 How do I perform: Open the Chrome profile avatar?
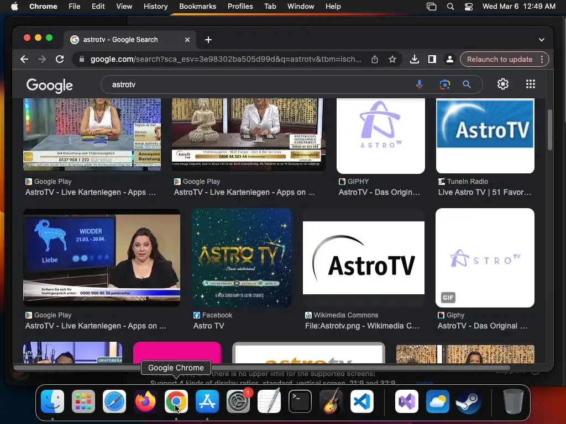point(450,59)
